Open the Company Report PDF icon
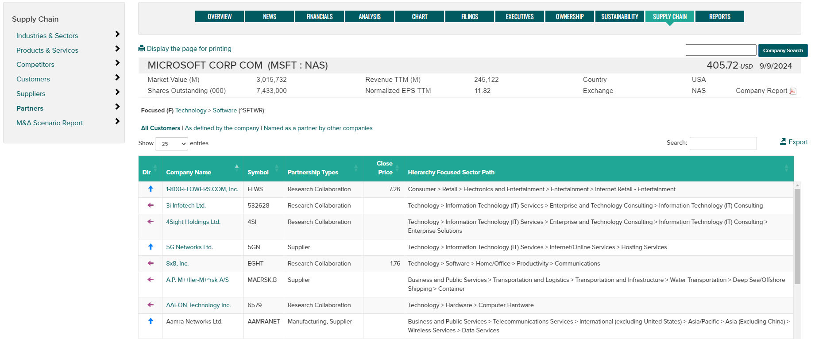815x339 pixels. click(x=793, y=91)
